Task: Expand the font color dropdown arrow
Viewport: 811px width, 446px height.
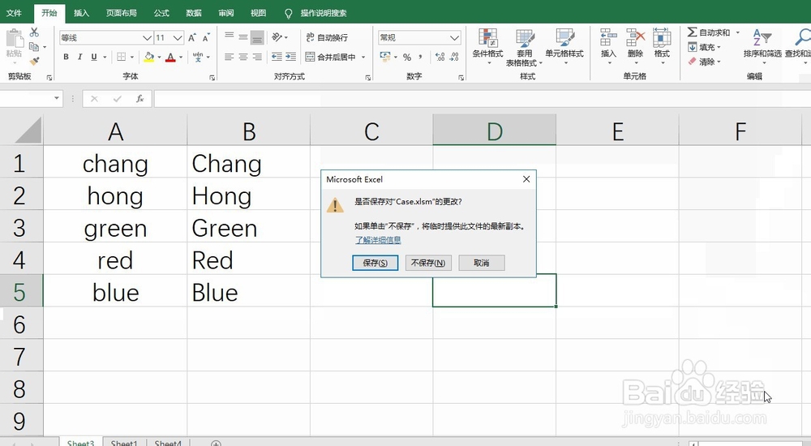Action: coord(181,58)
